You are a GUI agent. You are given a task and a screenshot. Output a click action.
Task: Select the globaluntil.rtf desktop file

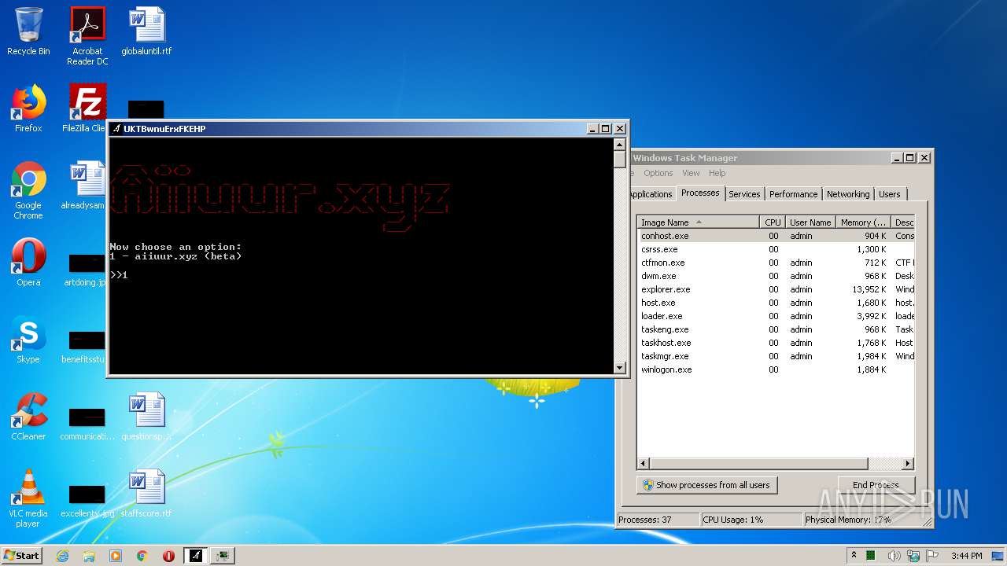coord(146,31)
